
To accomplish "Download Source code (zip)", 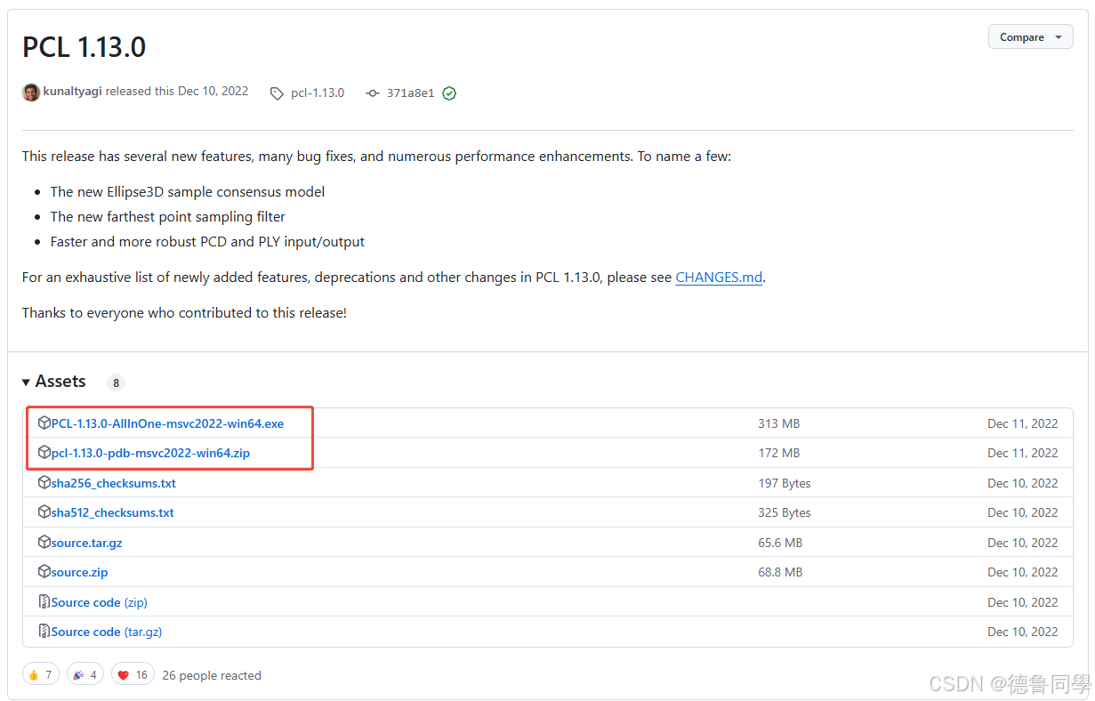I will (x=100, y=602).
